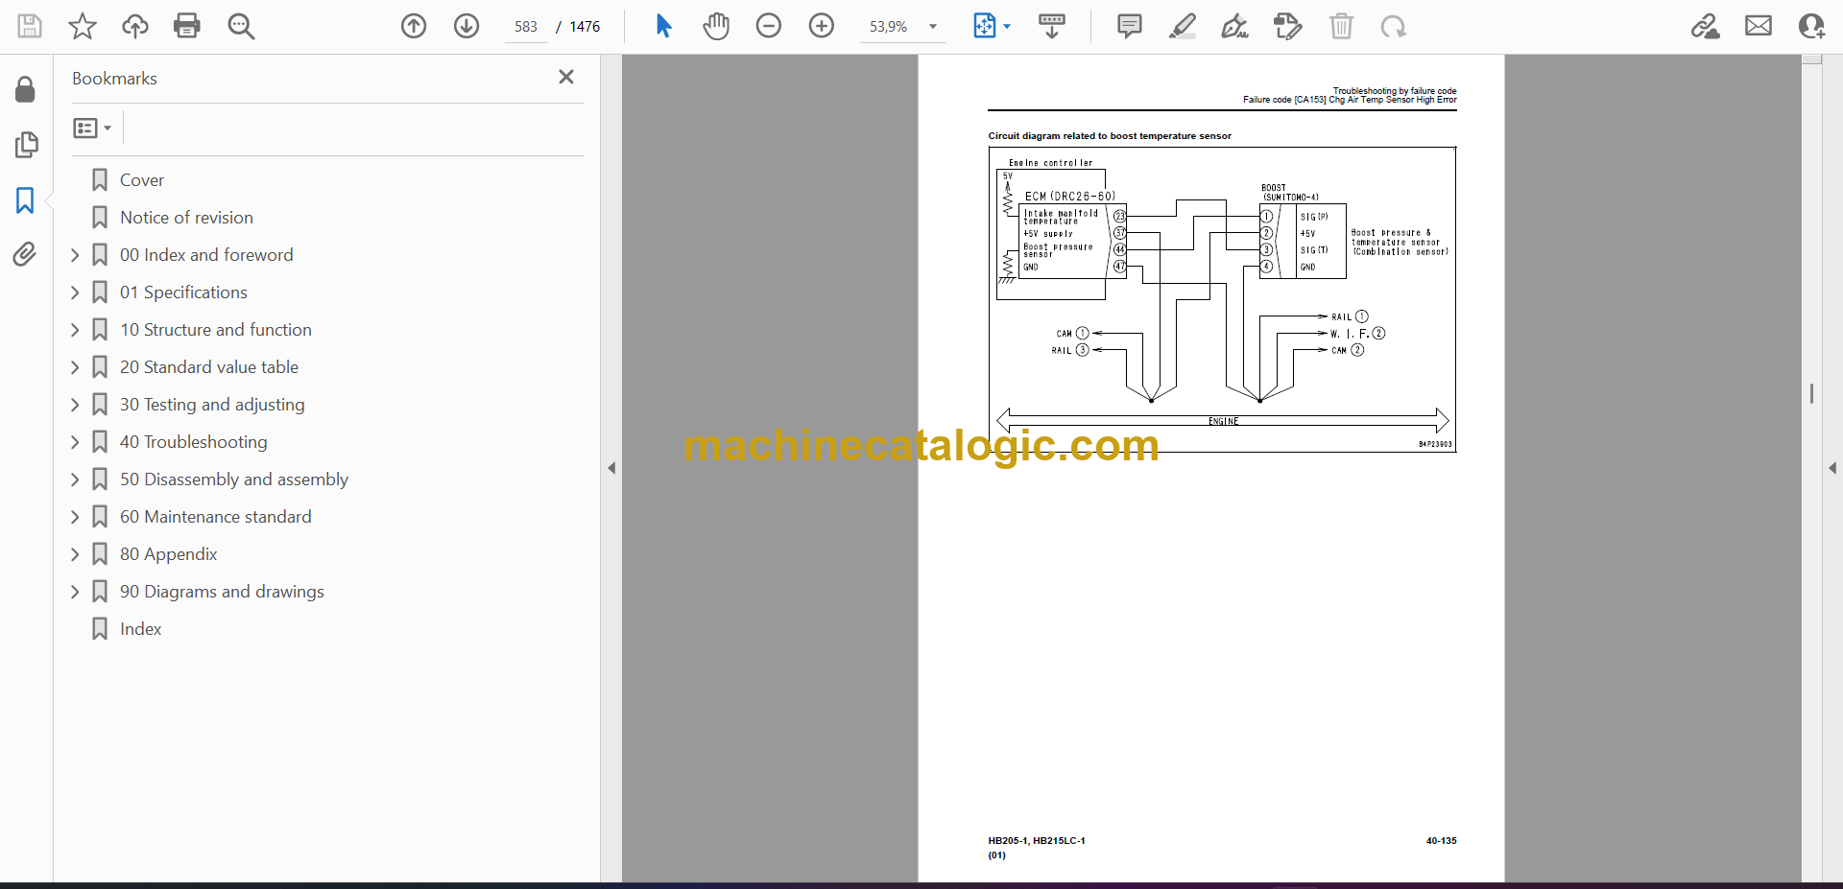This screenshot has height=889, width=1843.
Task: Expand the 00 Index and foreword bookmark
Action: click(x=75, y=255)
